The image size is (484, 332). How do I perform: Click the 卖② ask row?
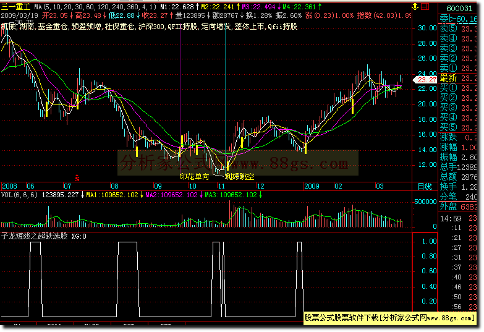coord(458,58)
